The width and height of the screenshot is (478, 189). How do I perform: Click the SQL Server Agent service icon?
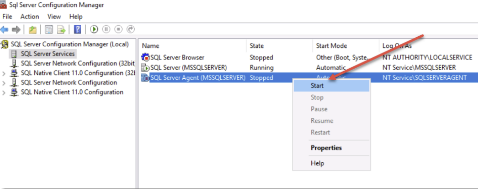click(x=146, y=78)
